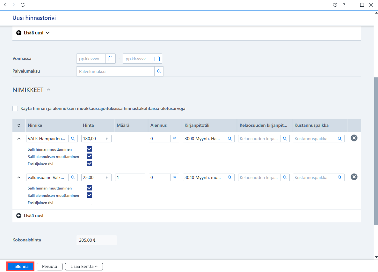
Task: Save with the Tallenna button
Action: coord(20,267)
